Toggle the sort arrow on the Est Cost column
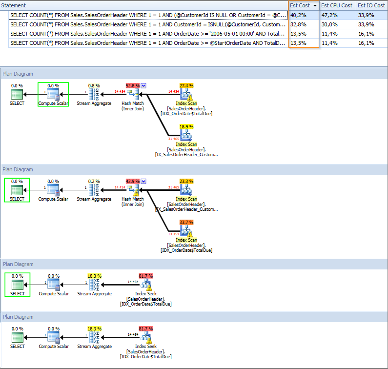Image resolution: width=388 pixels, height=369 pixels. (x=315, y=5)
